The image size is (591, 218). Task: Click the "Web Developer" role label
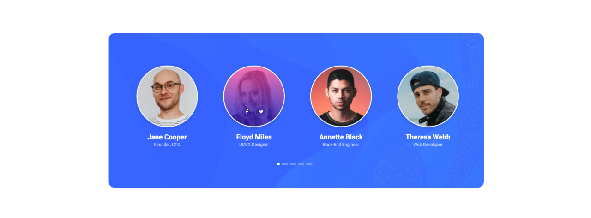coord(428,145)
